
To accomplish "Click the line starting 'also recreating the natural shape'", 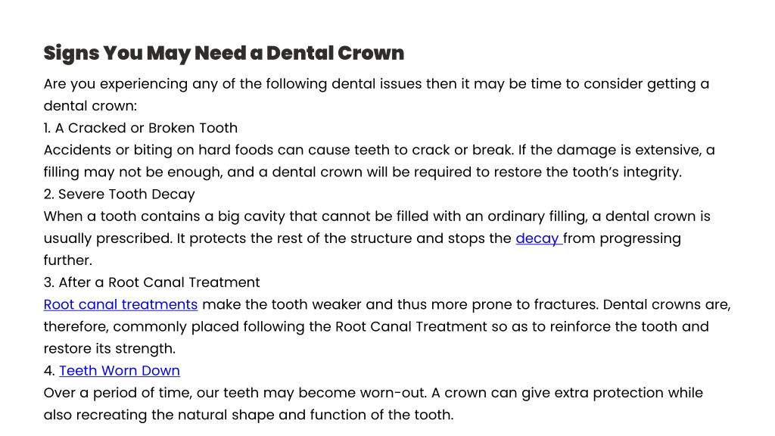I will pyautogui.click(x=248, y=415).
